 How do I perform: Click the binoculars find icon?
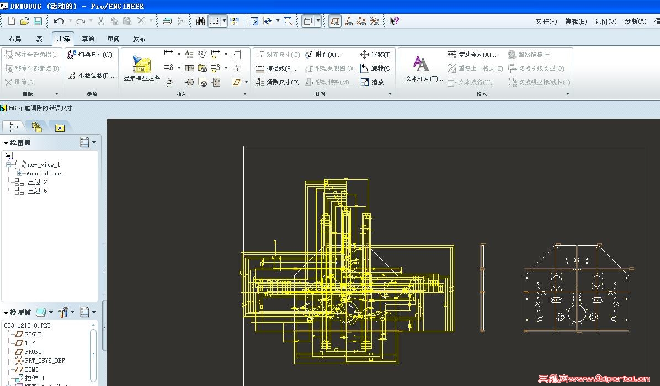[201, 20]
